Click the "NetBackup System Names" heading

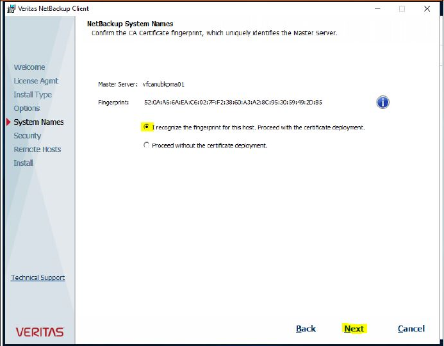[x=130, y=24]
